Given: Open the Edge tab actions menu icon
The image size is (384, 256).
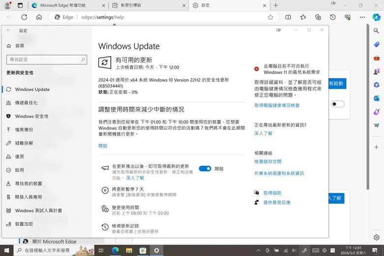Looking at the screenshot, I should click(20, 5).
